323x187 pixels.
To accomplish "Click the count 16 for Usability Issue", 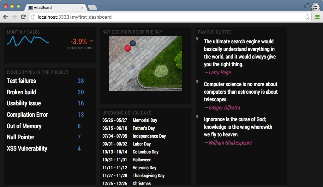I will click(81, 103).
